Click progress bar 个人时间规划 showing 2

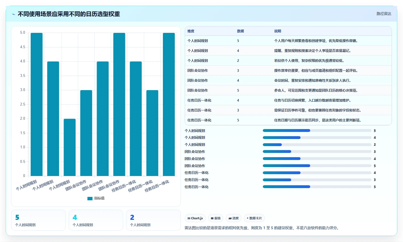tap(317, 145)
